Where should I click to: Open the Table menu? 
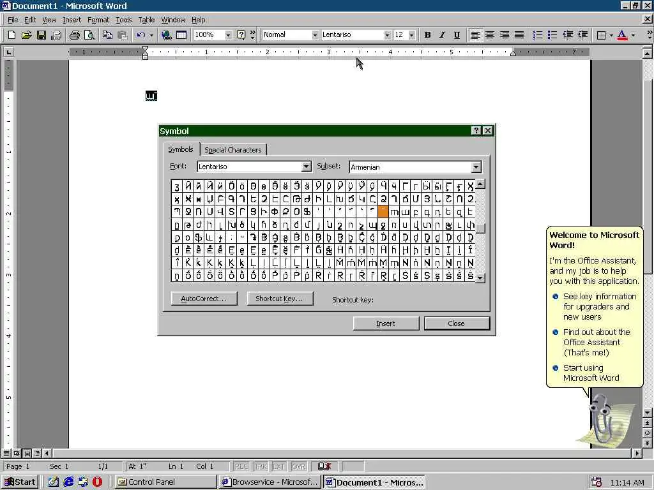tap(146, 20)
